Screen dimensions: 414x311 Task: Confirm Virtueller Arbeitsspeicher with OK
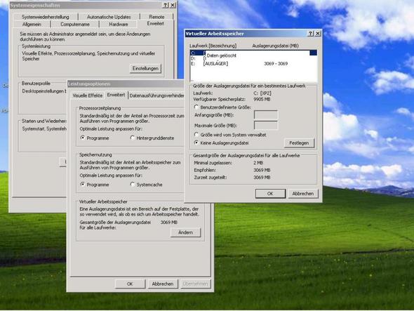point(270,194)
